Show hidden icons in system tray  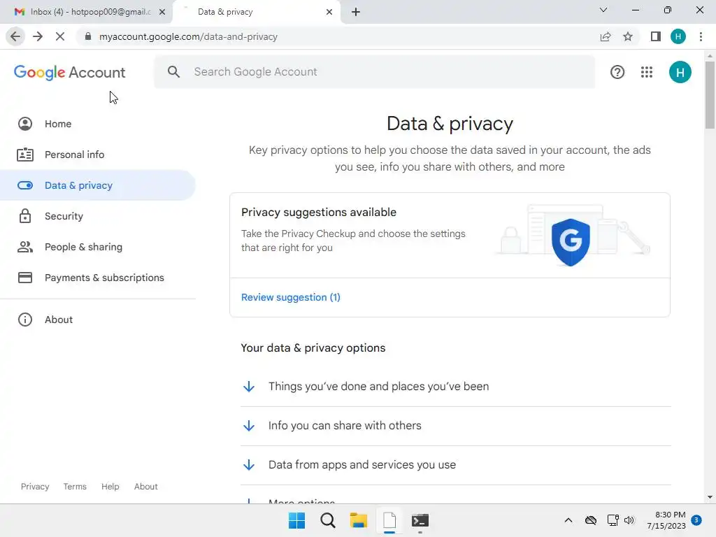pyautogui.click(x=568, y=520)
